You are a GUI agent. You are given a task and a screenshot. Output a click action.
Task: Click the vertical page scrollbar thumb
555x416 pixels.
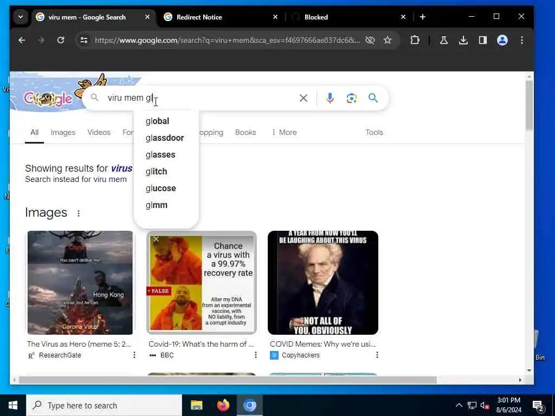point(529,106)
